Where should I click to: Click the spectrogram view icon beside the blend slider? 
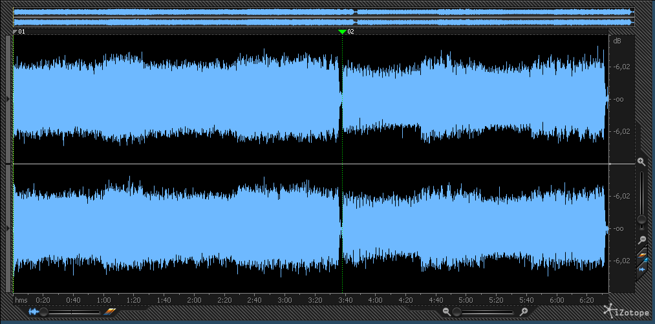coord(109,312)
